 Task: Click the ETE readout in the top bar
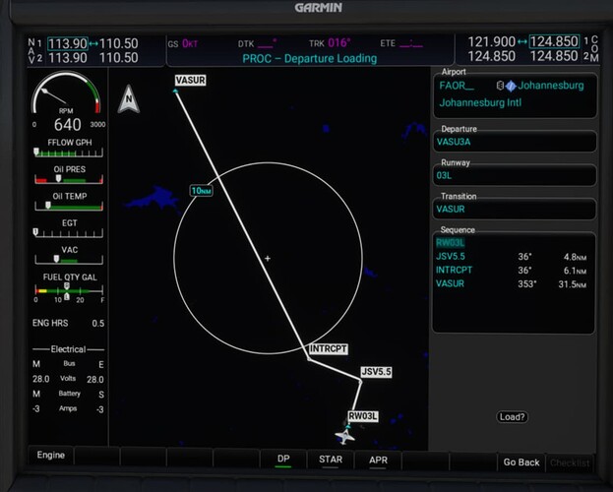401,43
